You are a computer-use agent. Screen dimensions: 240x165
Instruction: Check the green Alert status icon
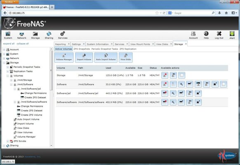click(x=232, y=35)
